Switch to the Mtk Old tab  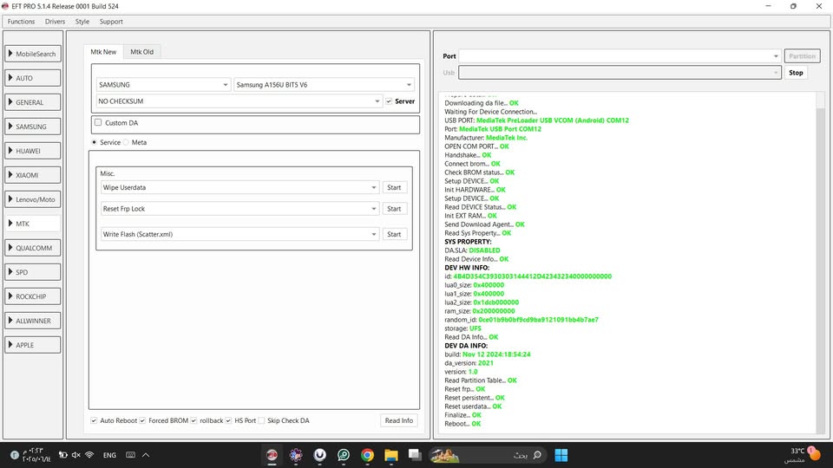coord(141,51)
